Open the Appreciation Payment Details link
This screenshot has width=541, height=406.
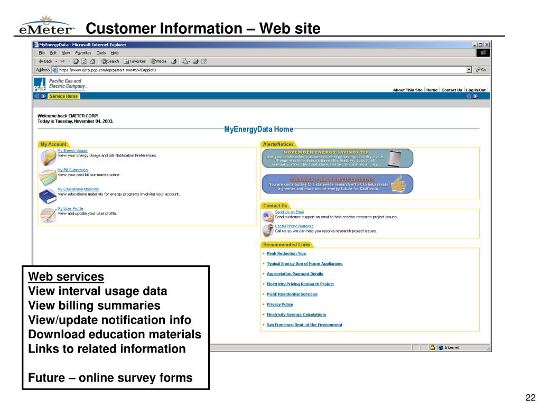[x=295, y=274]
